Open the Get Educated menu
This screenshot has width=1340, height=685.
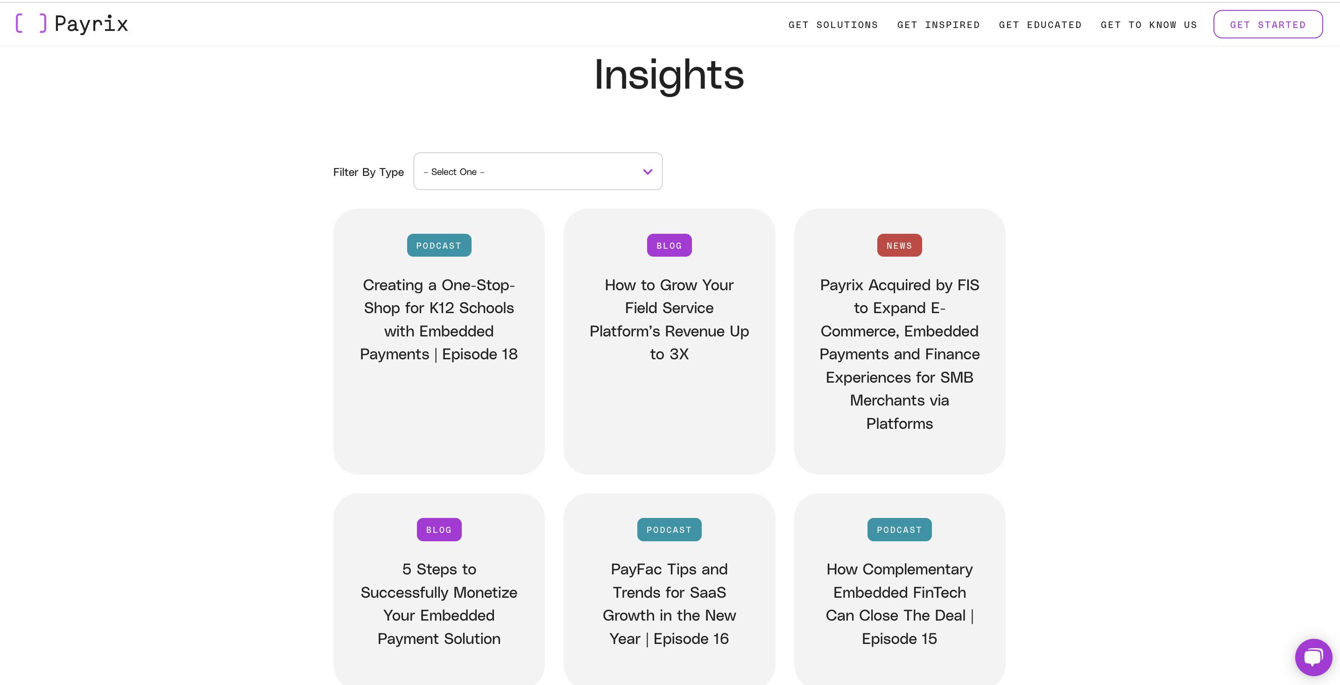click(1040, 24)
